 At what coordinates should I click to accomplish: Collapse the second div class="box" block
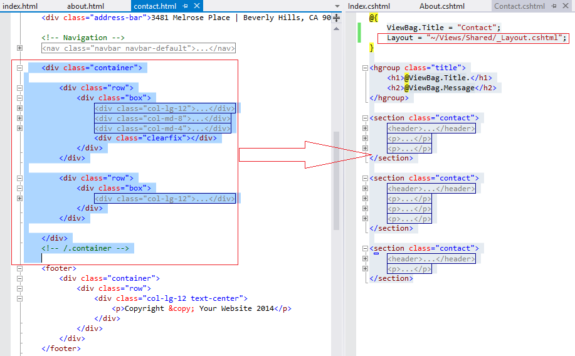[20, 188]
